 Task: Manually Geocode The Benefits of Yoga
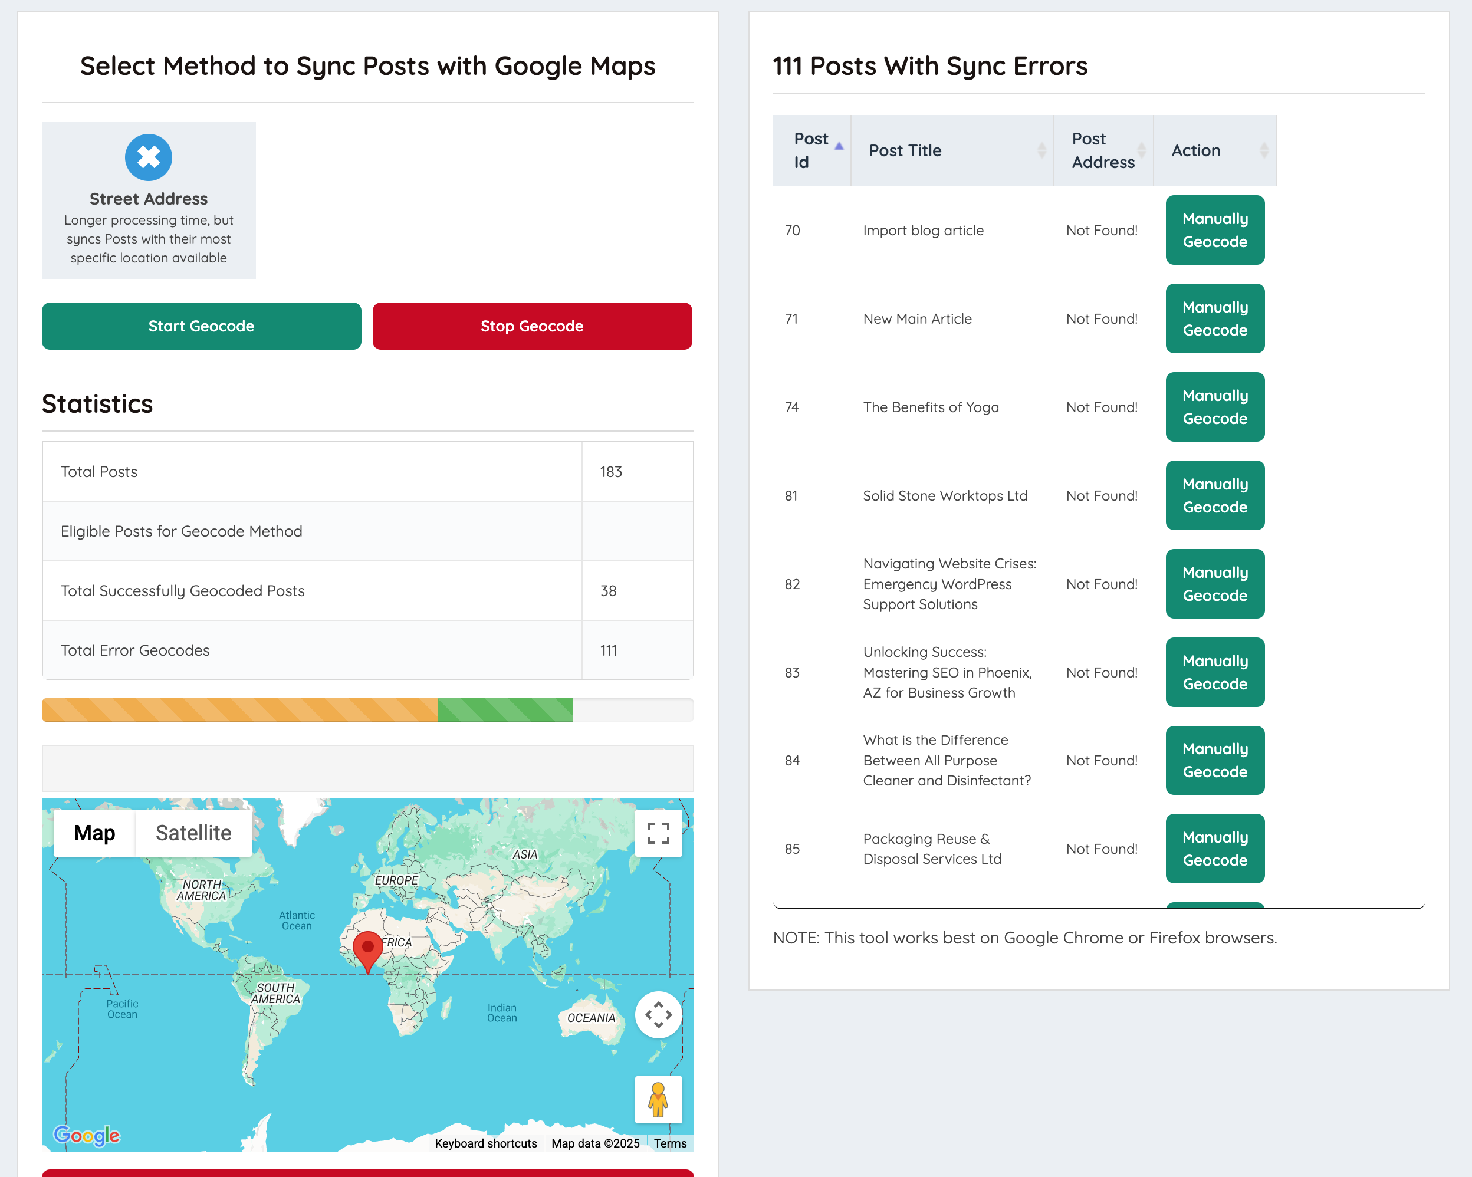click(1215, 407)
